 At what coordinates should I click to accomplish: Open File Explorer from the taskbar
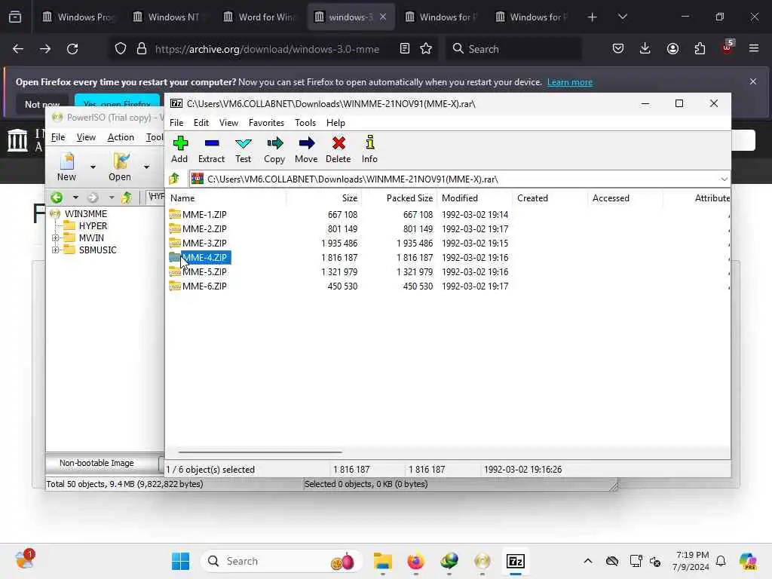pos(382,561)
